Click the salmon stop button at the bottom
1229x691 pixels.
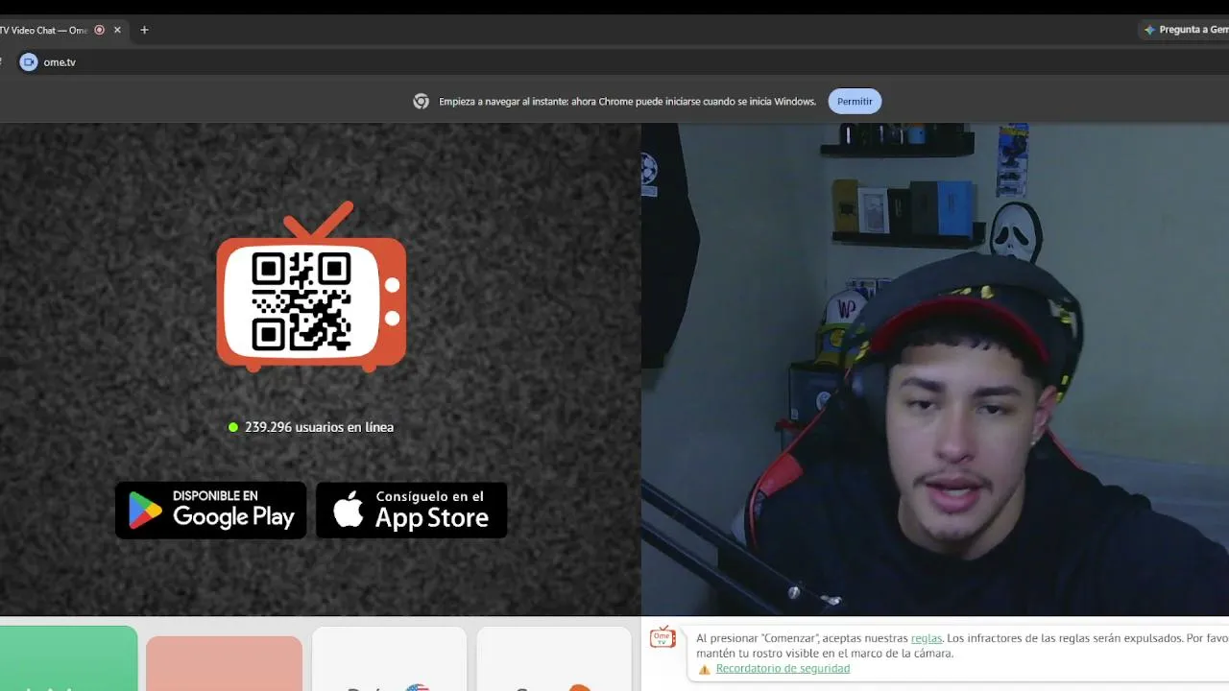[x=224, y=663]
